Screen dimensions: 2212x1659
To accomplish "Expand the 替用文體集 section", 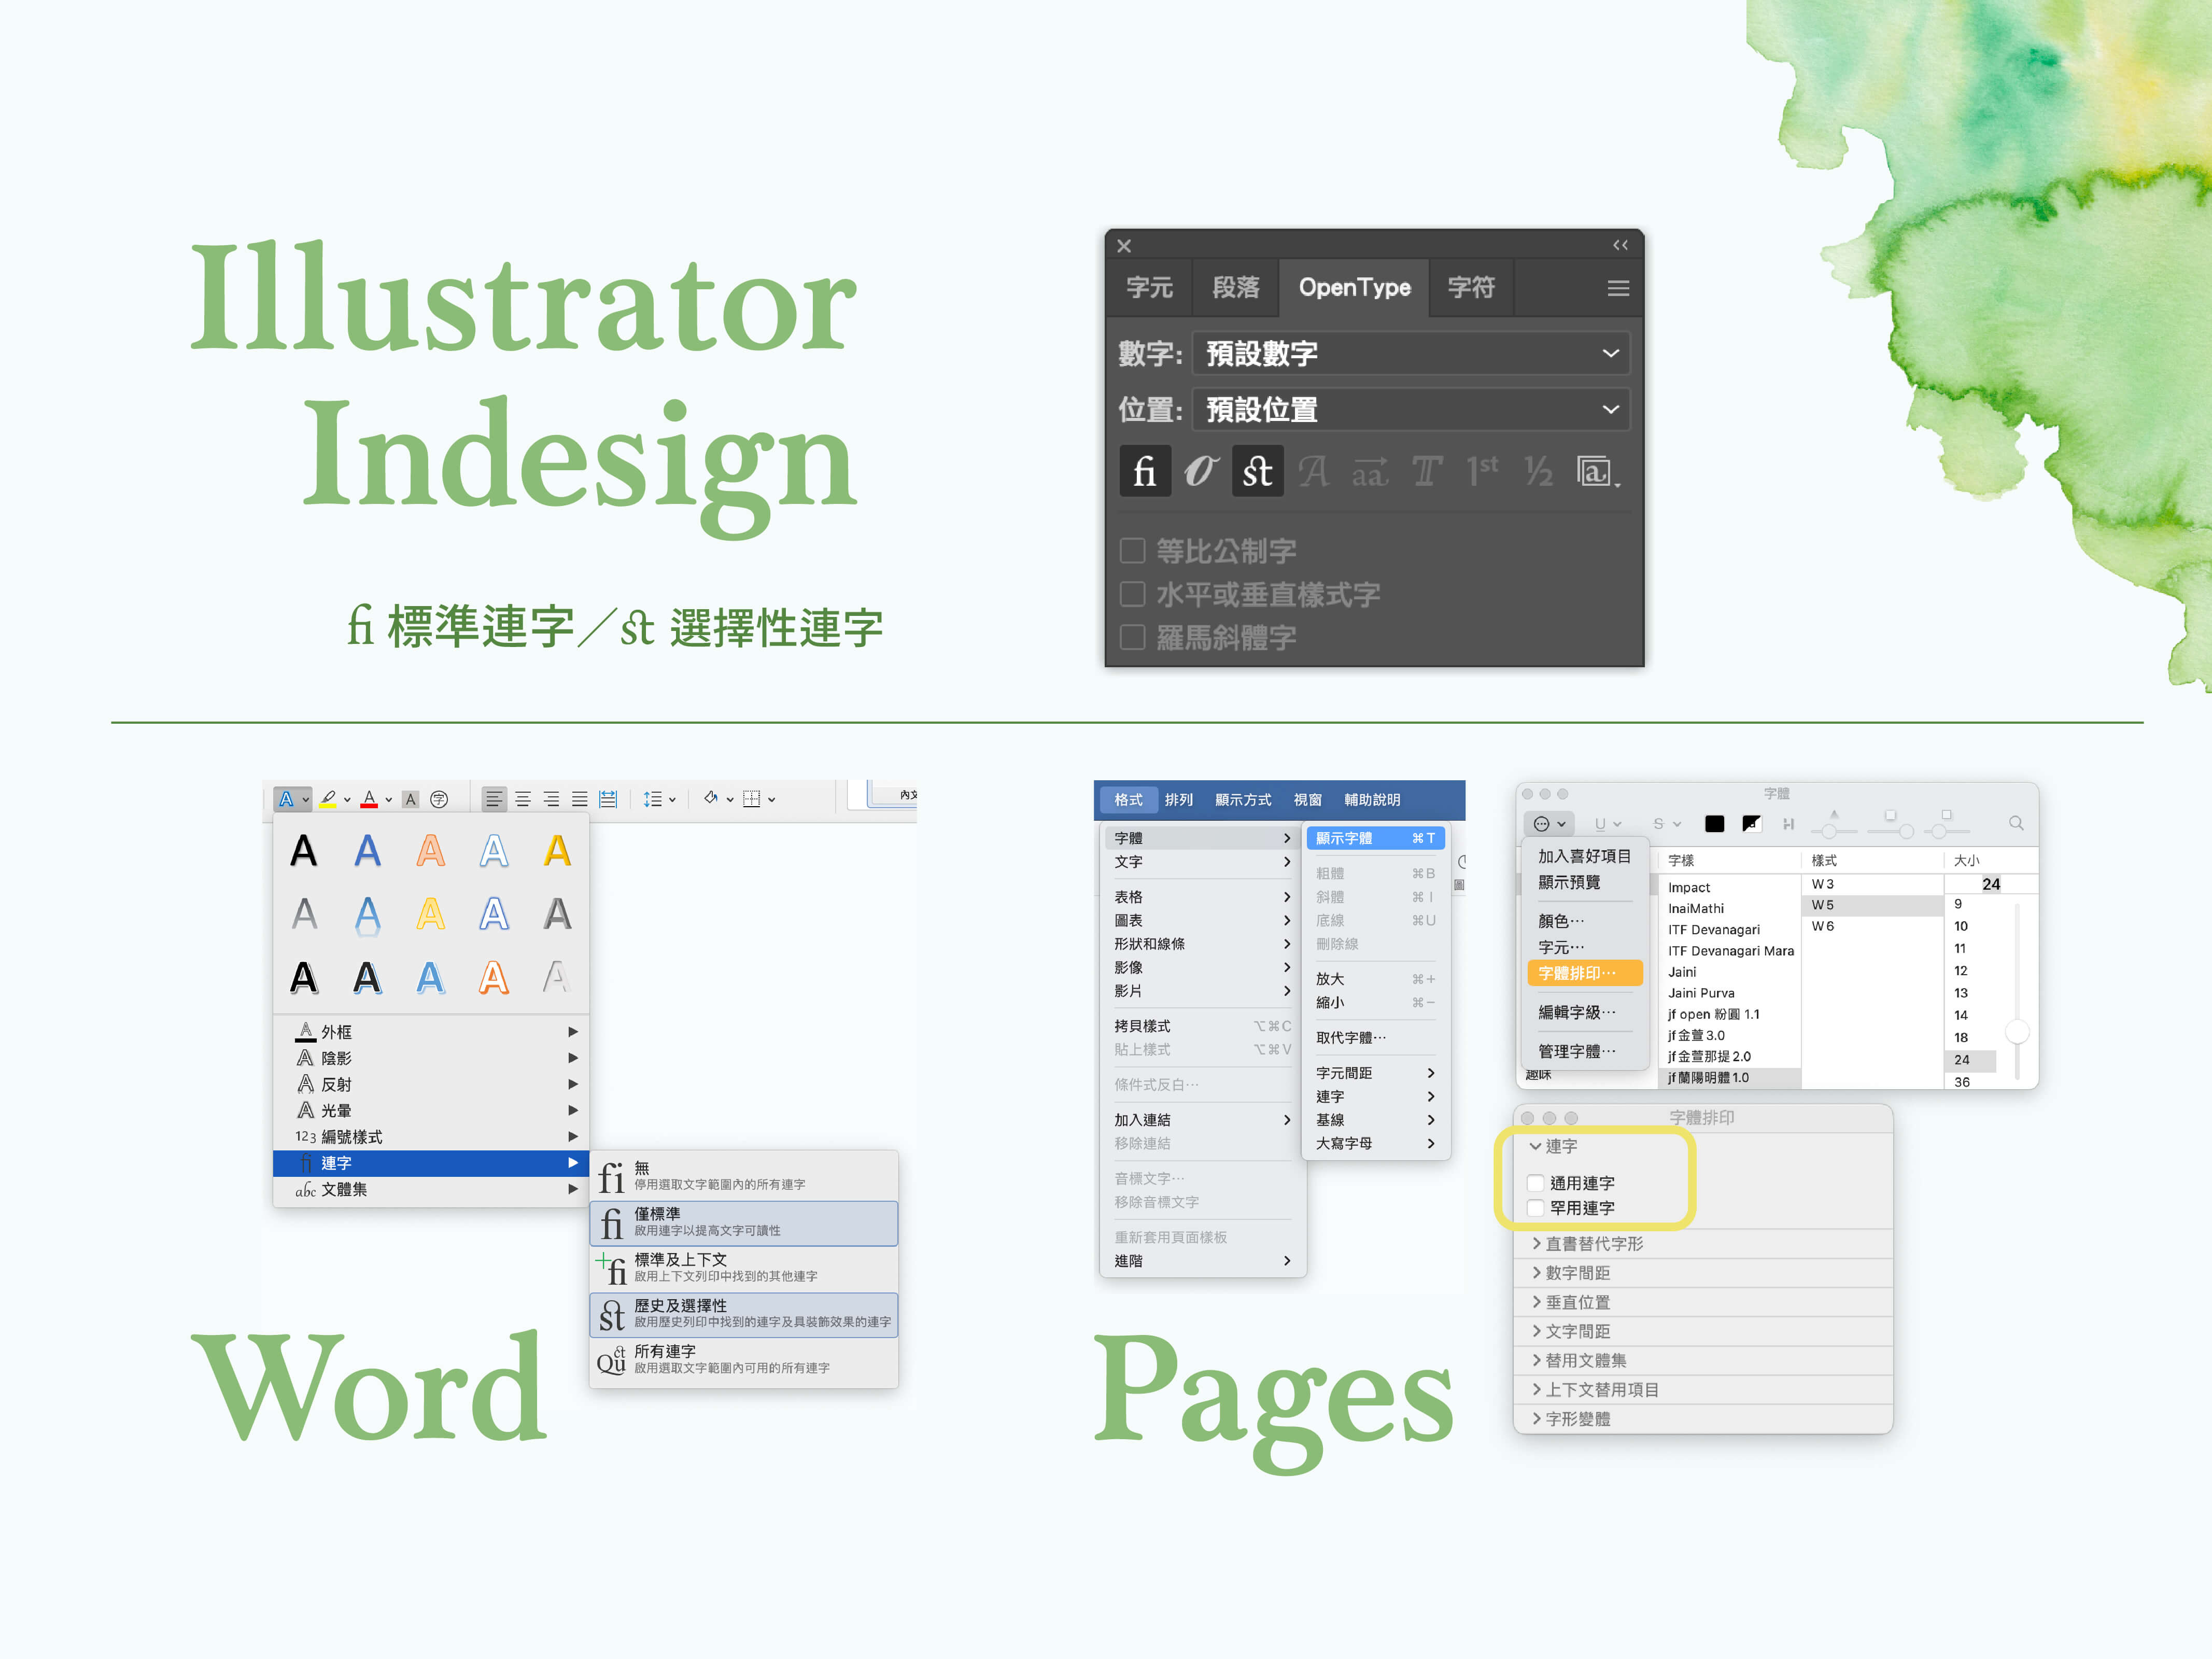I will pos(1536,1360).
